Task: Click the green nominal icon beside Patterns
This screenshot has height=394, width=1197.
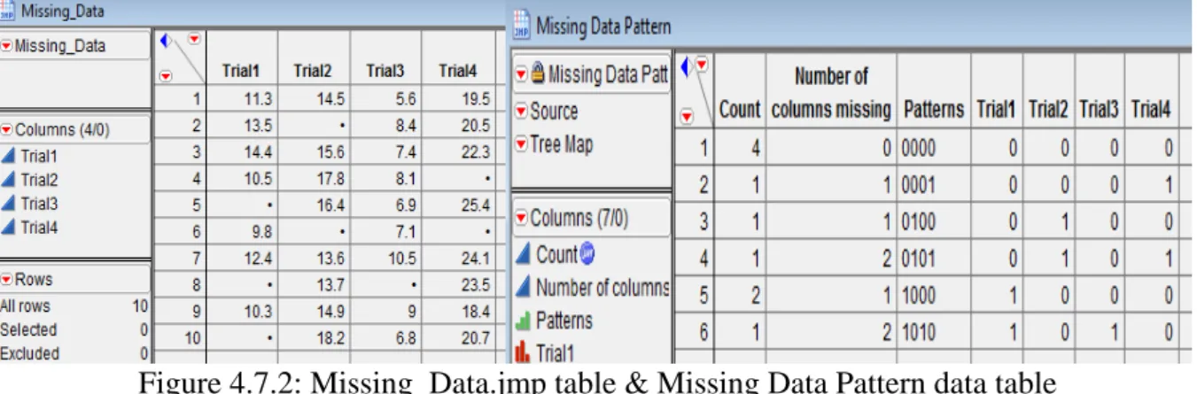Action: (524, 320)
